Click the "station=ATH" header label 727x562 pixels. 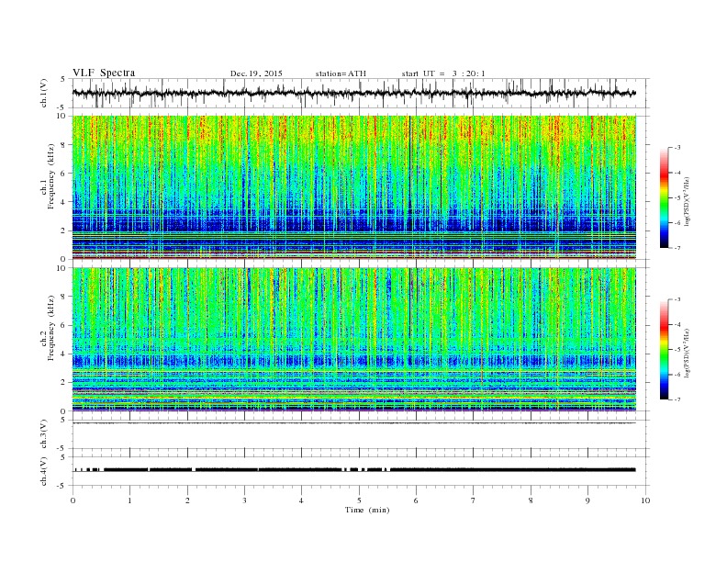pos(341,73)
